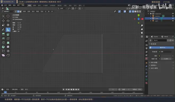Open the Material properties tab icon
The height and width of the screenshot is (102, 175).
click(147, 83)
